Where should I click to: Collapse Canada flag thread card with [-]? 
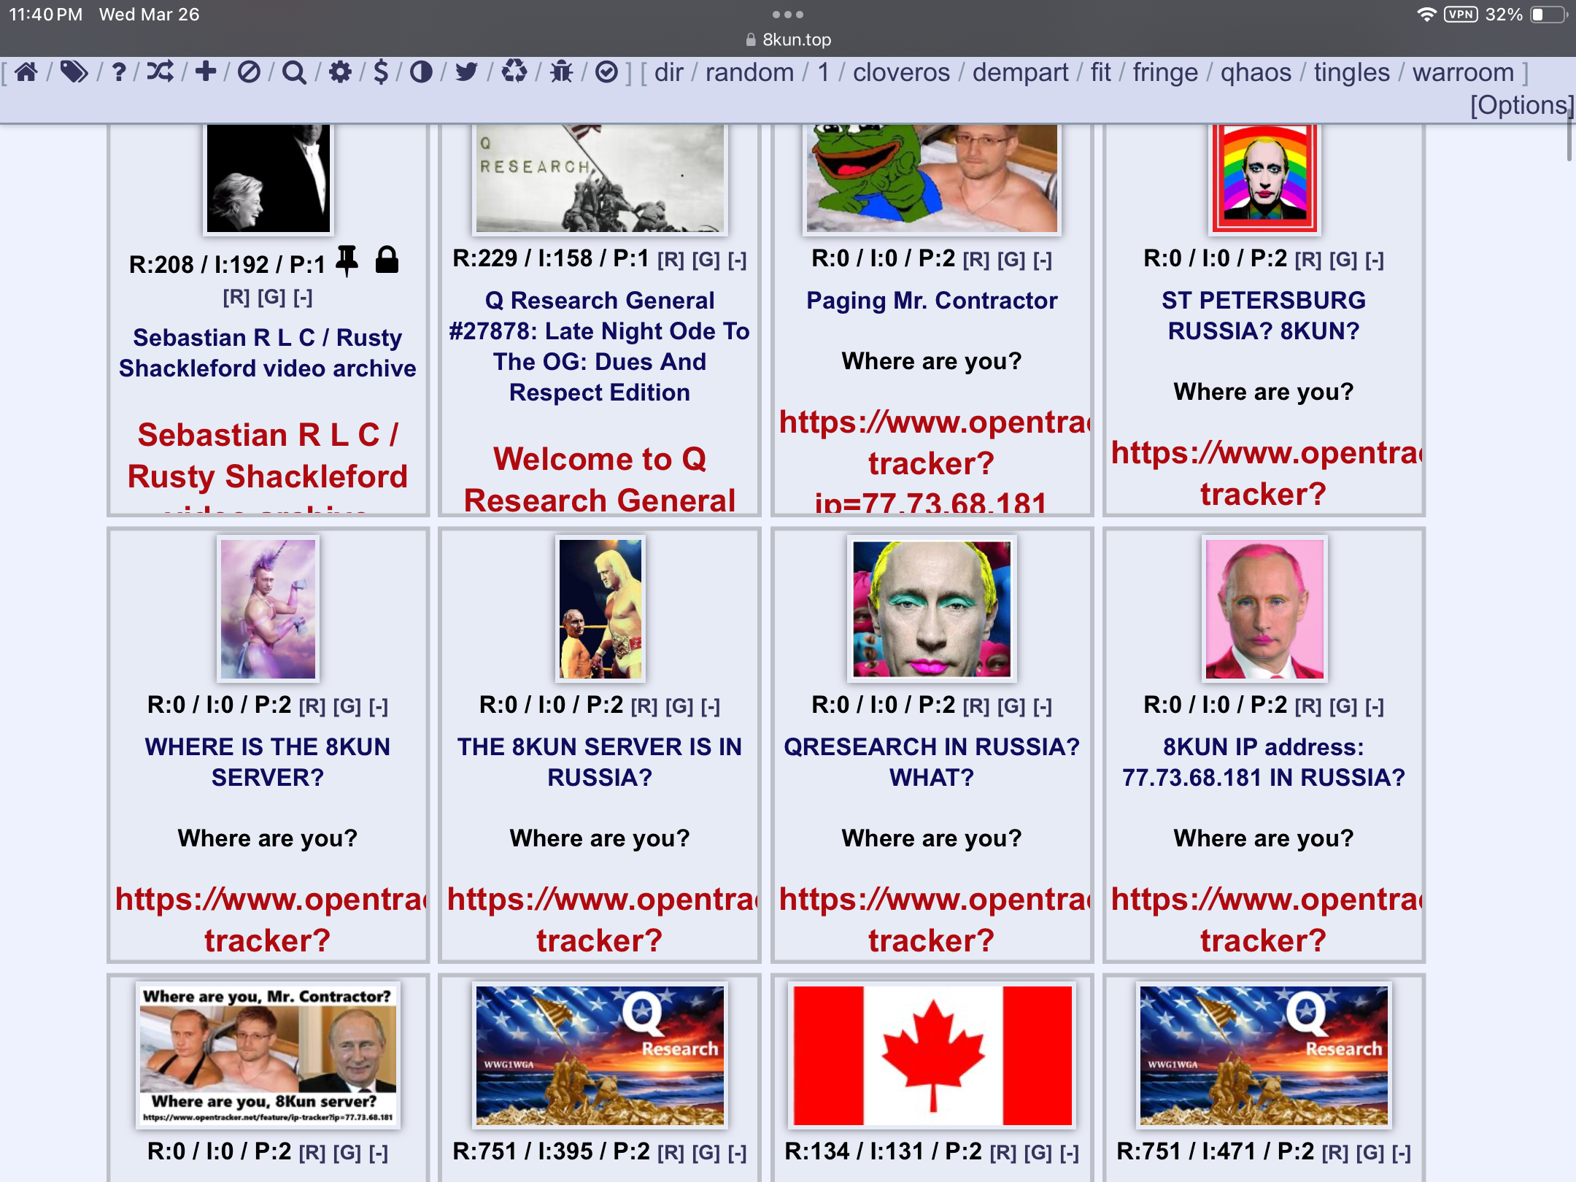click(1070, 1153)
